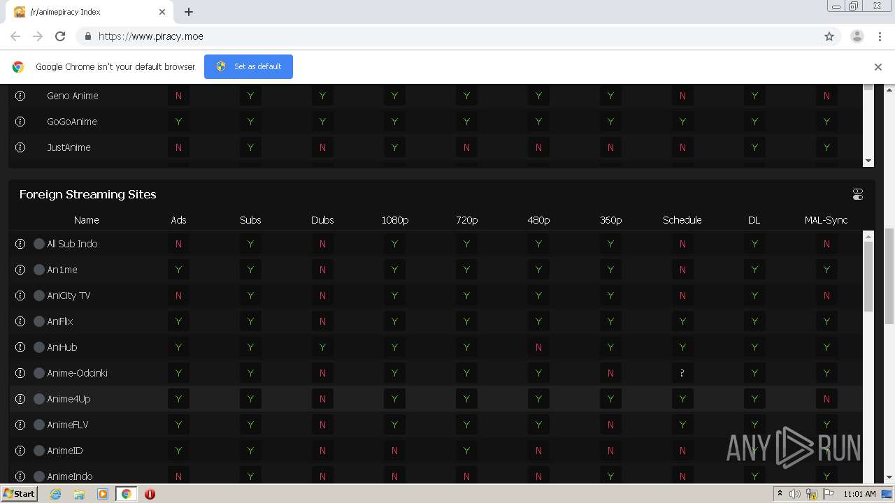
Task: Open a new browser tab
Action: [x=189, y=12]
